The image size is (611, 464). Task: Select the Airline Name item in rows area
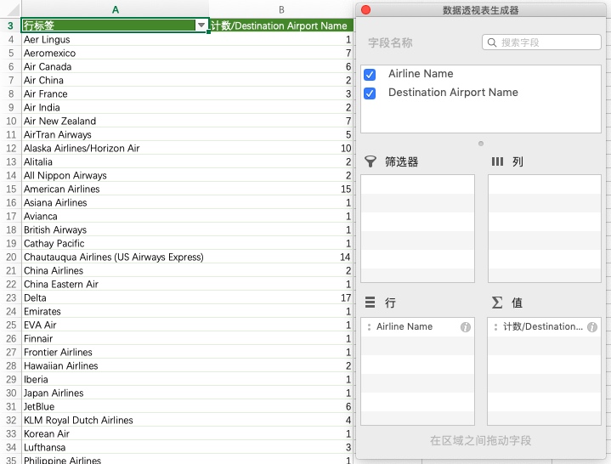coord(417,327)
